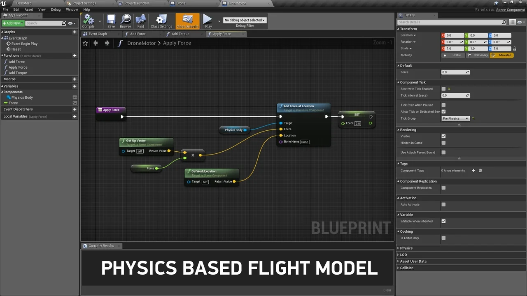Switch to the Add Torque graph tab
Screen dimensions: 527x296
tap(180, 34)
